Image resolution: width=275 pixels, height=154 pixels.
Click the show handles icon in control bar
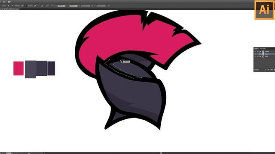point(22,6)
